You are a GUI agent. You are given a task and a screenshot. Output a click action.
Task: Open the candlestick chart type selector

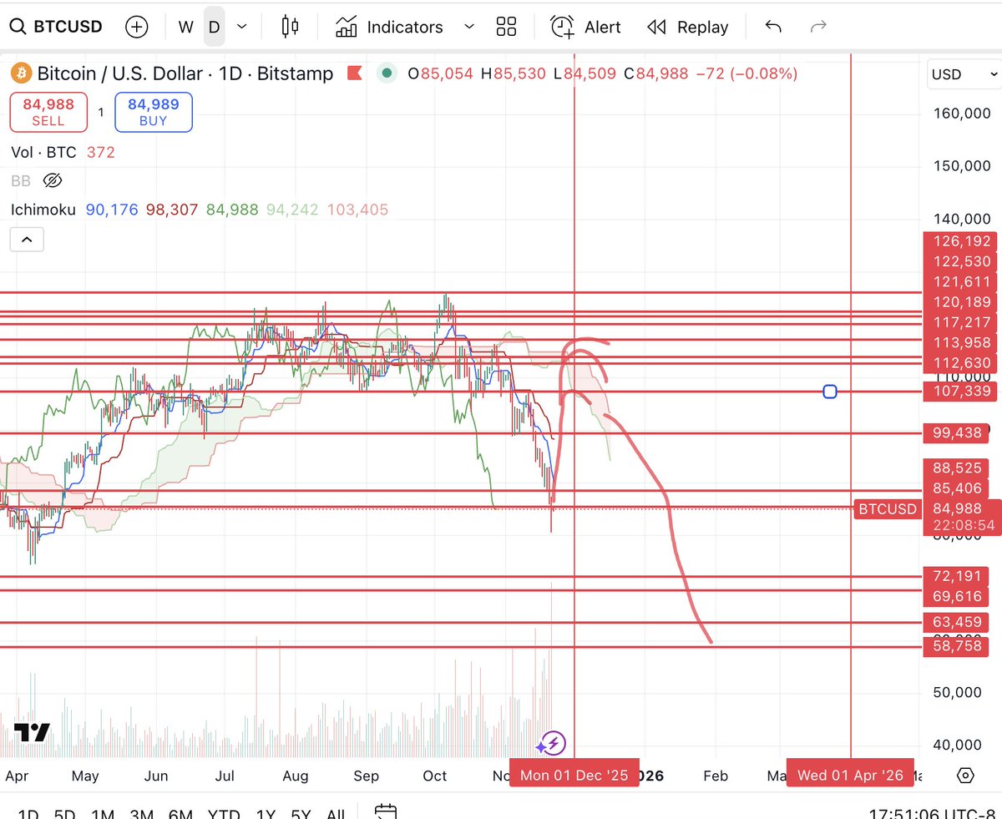tap(290, 27)
